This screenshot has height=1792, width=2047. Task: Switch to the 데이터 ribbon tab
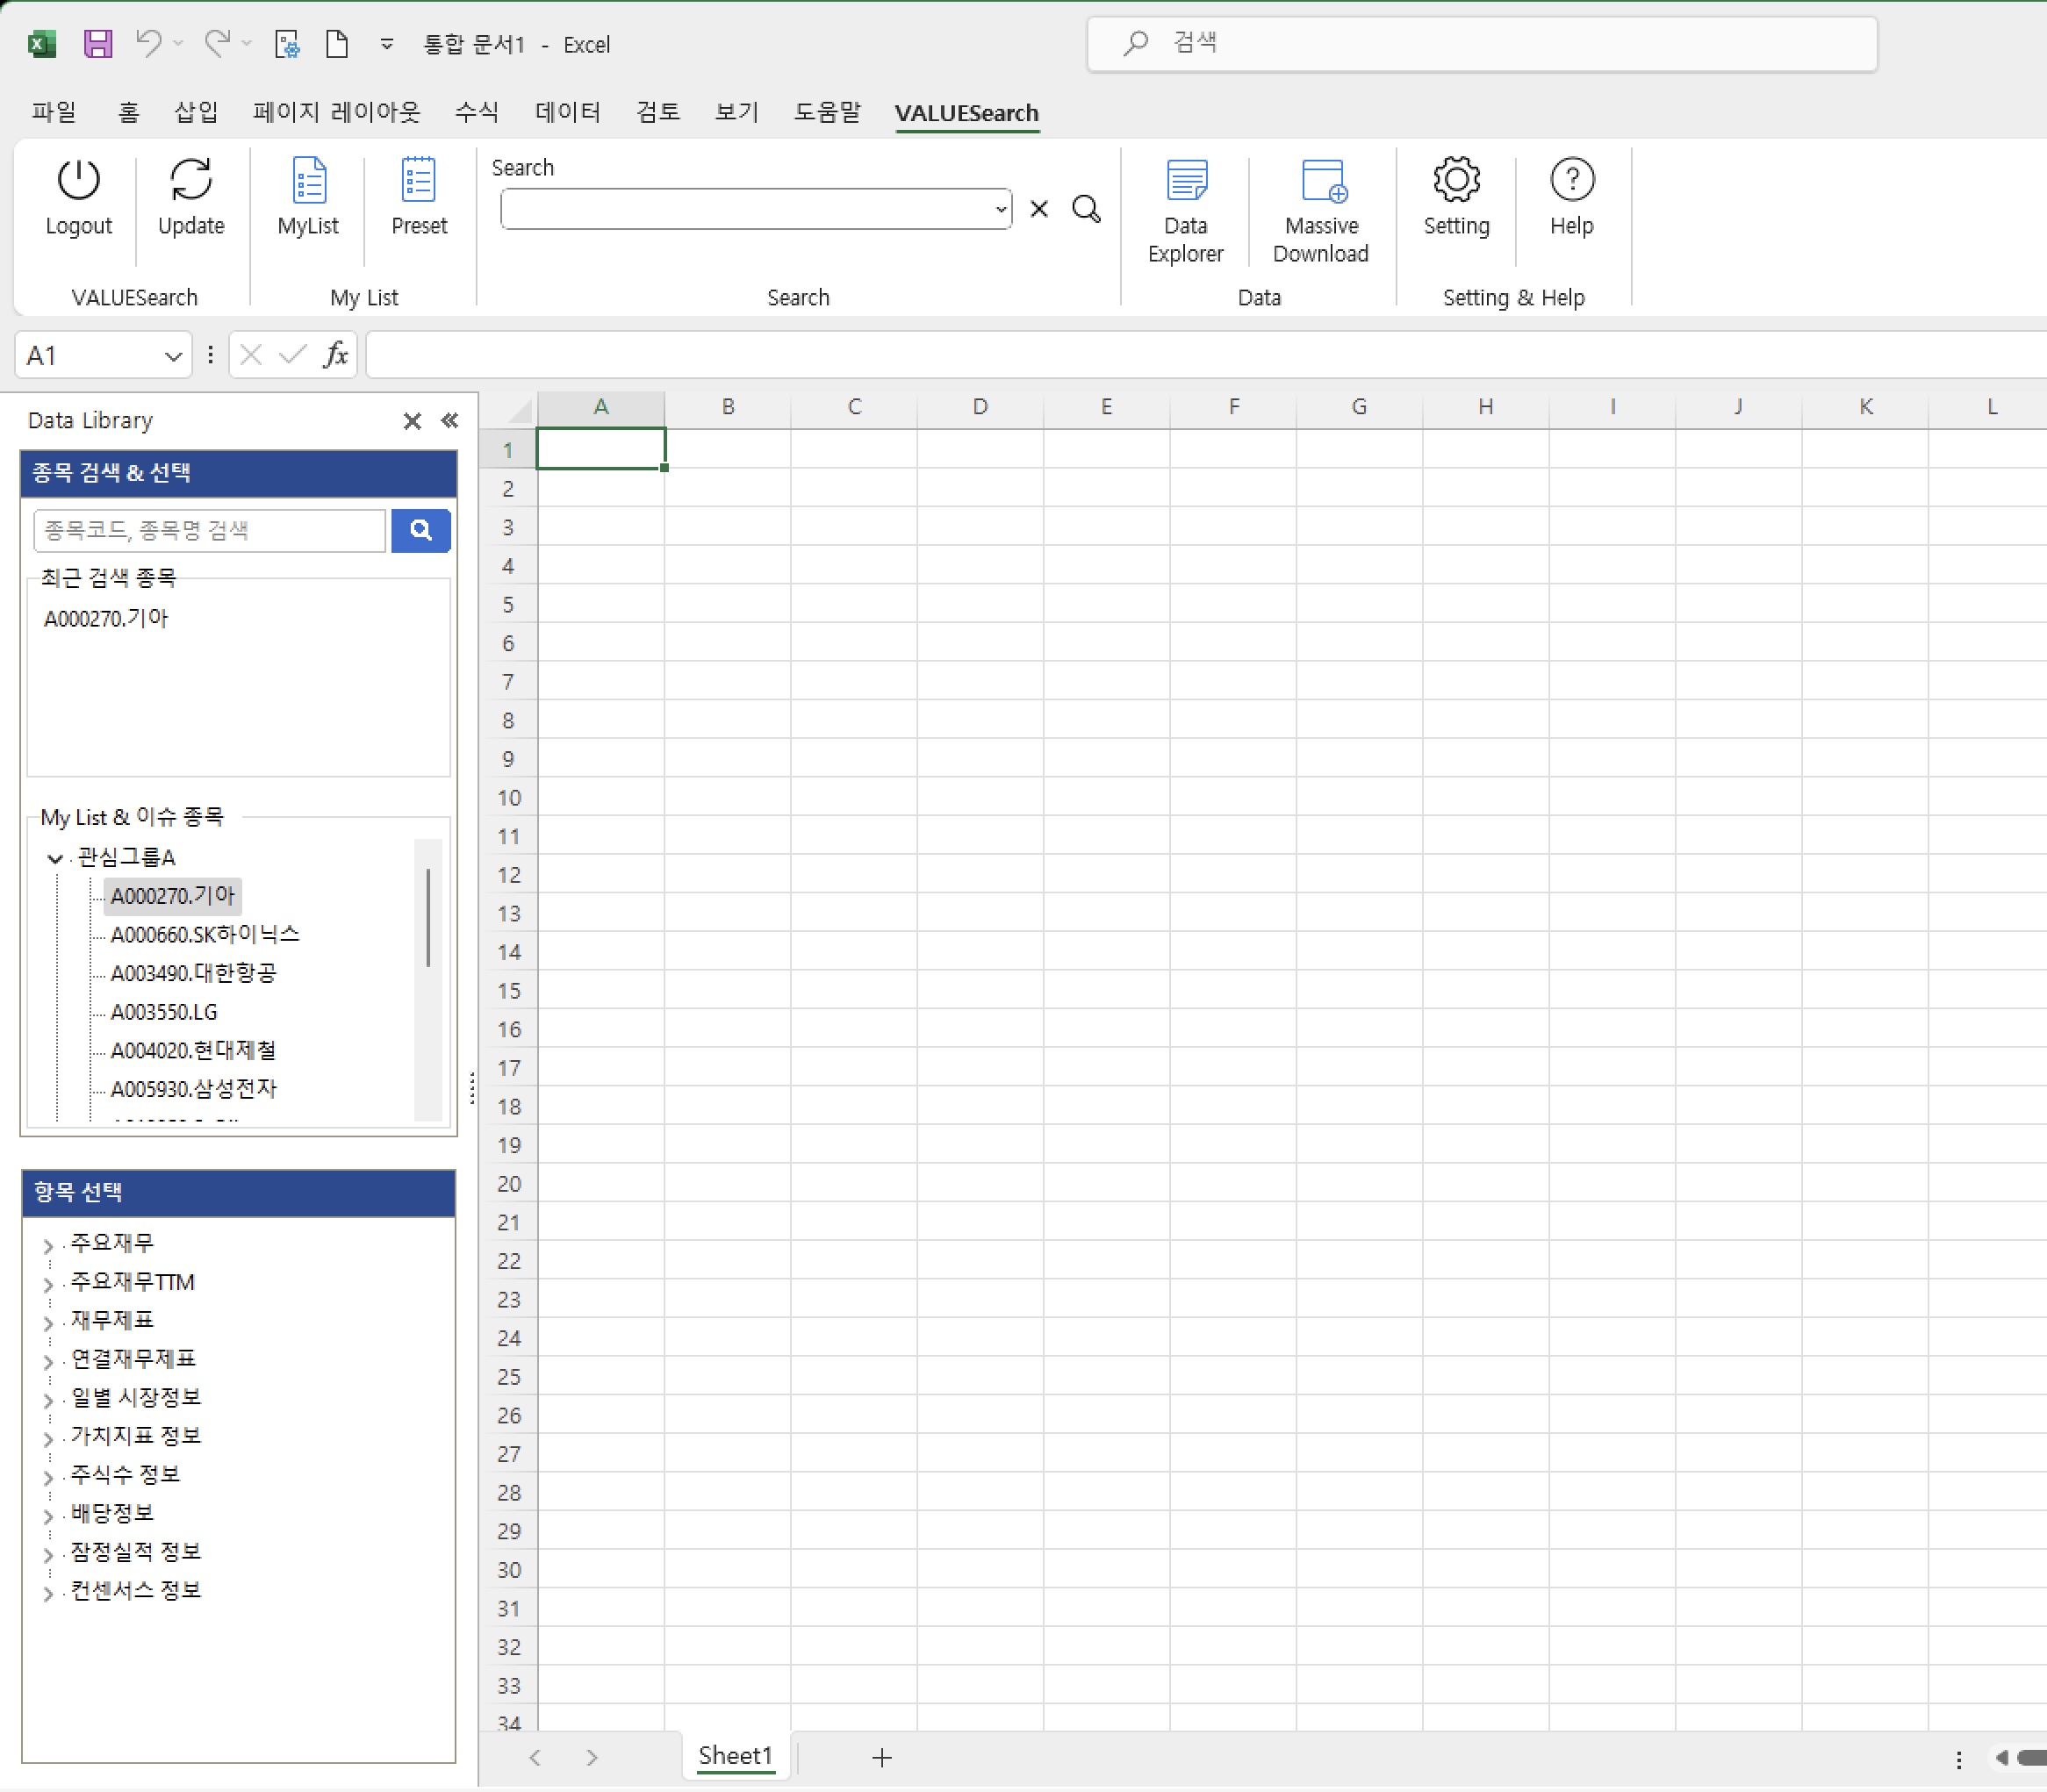point(567,112)
